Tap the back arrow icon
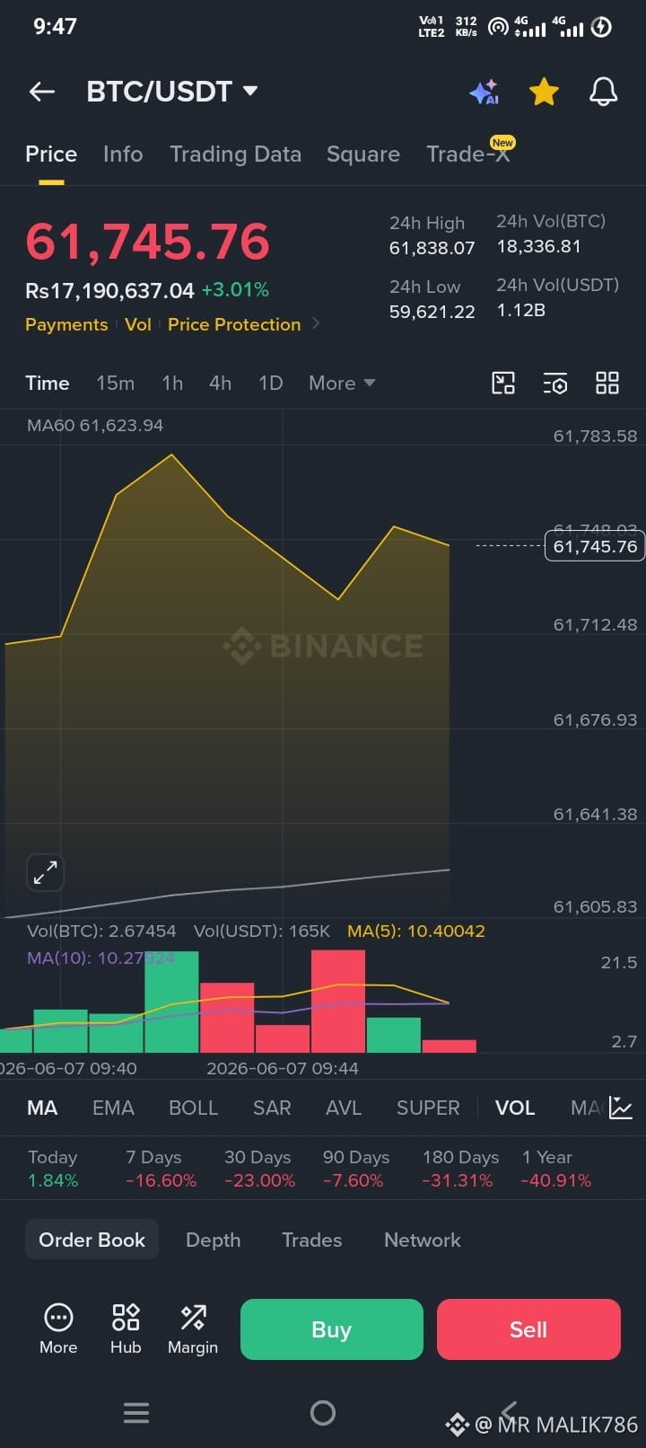This screenshot has height=1448, width=646. coord(42,92)
